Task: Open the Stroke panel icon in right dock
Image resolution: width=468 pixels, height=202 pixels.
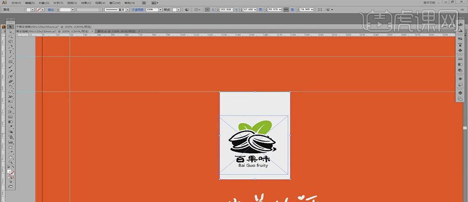Action: [460, 59]
